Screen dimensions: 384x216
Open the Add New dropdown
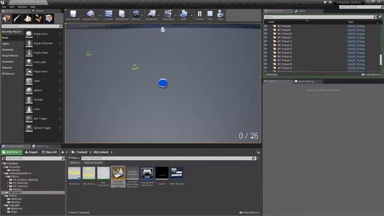[x=12, y=152]
